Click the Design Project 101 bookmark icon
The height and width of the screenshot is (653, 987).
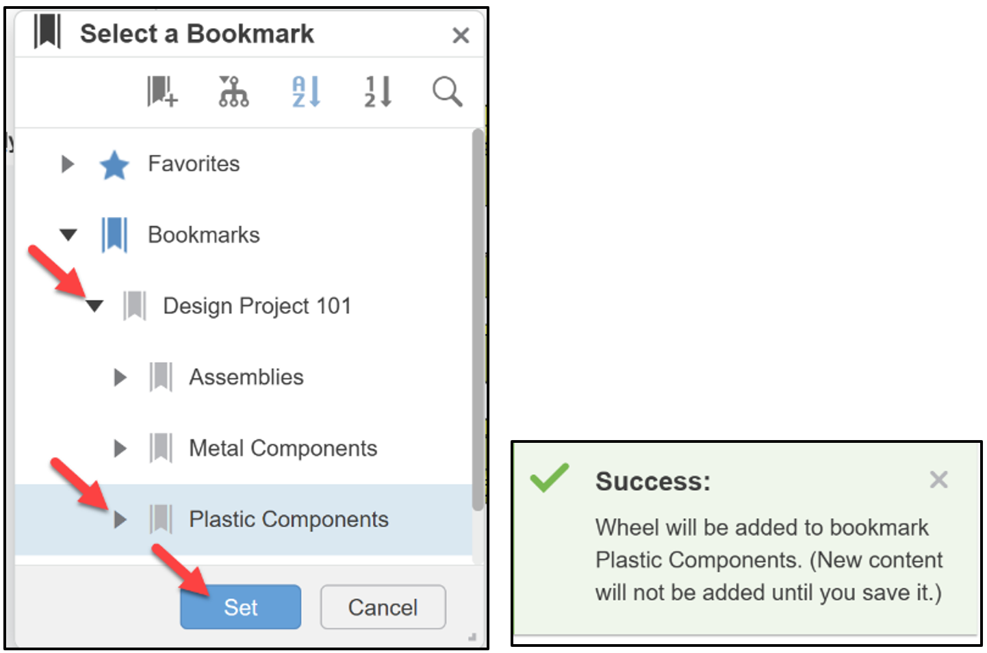coord(134,306)
